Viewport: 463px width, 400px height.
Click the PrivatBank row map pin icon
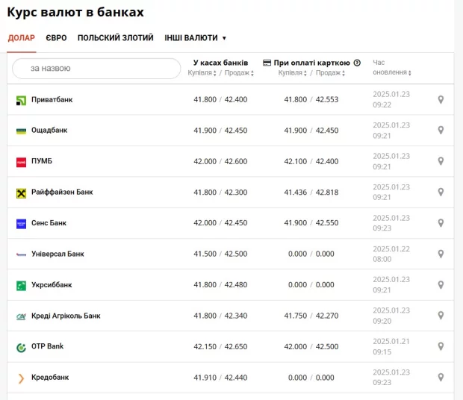coord(441,99)
